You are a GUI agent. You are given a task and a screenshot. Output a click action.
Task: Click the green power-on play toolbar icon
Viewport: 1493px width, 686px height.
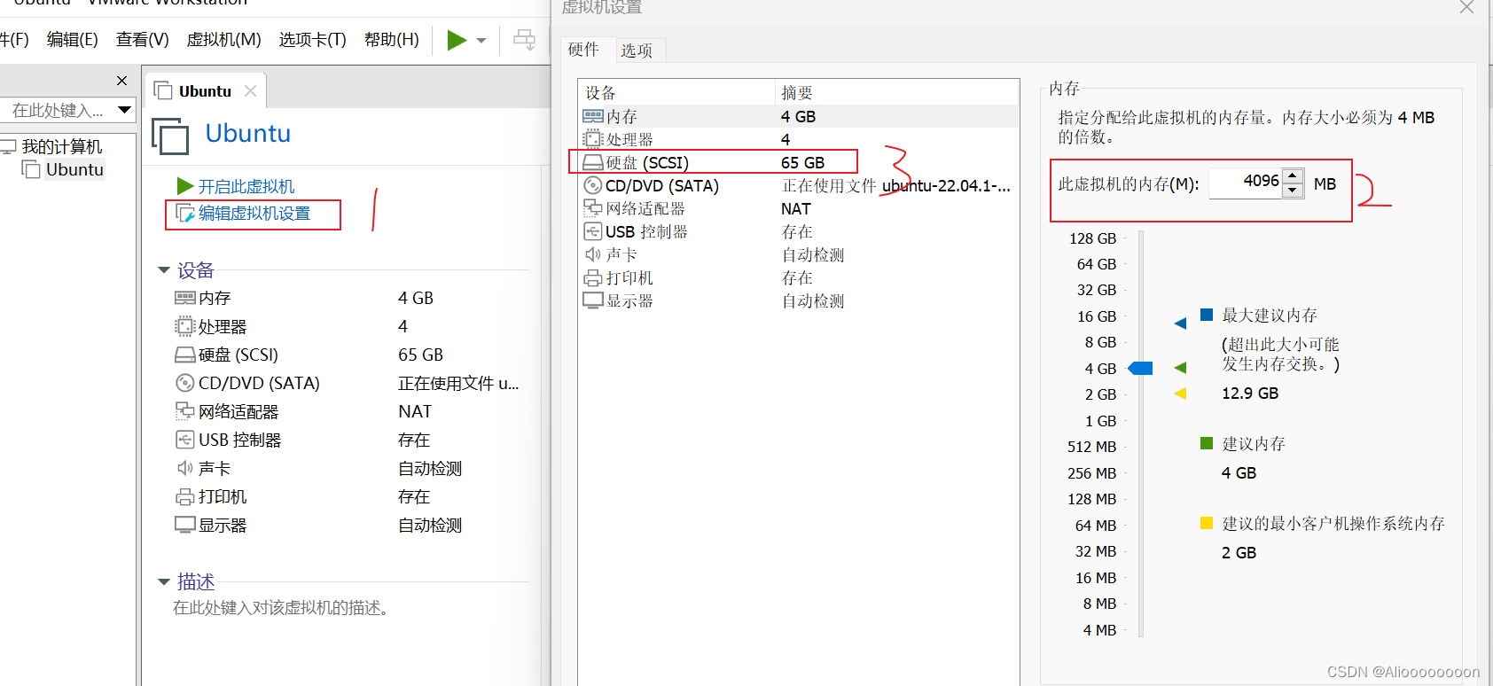tap(457, 40)
